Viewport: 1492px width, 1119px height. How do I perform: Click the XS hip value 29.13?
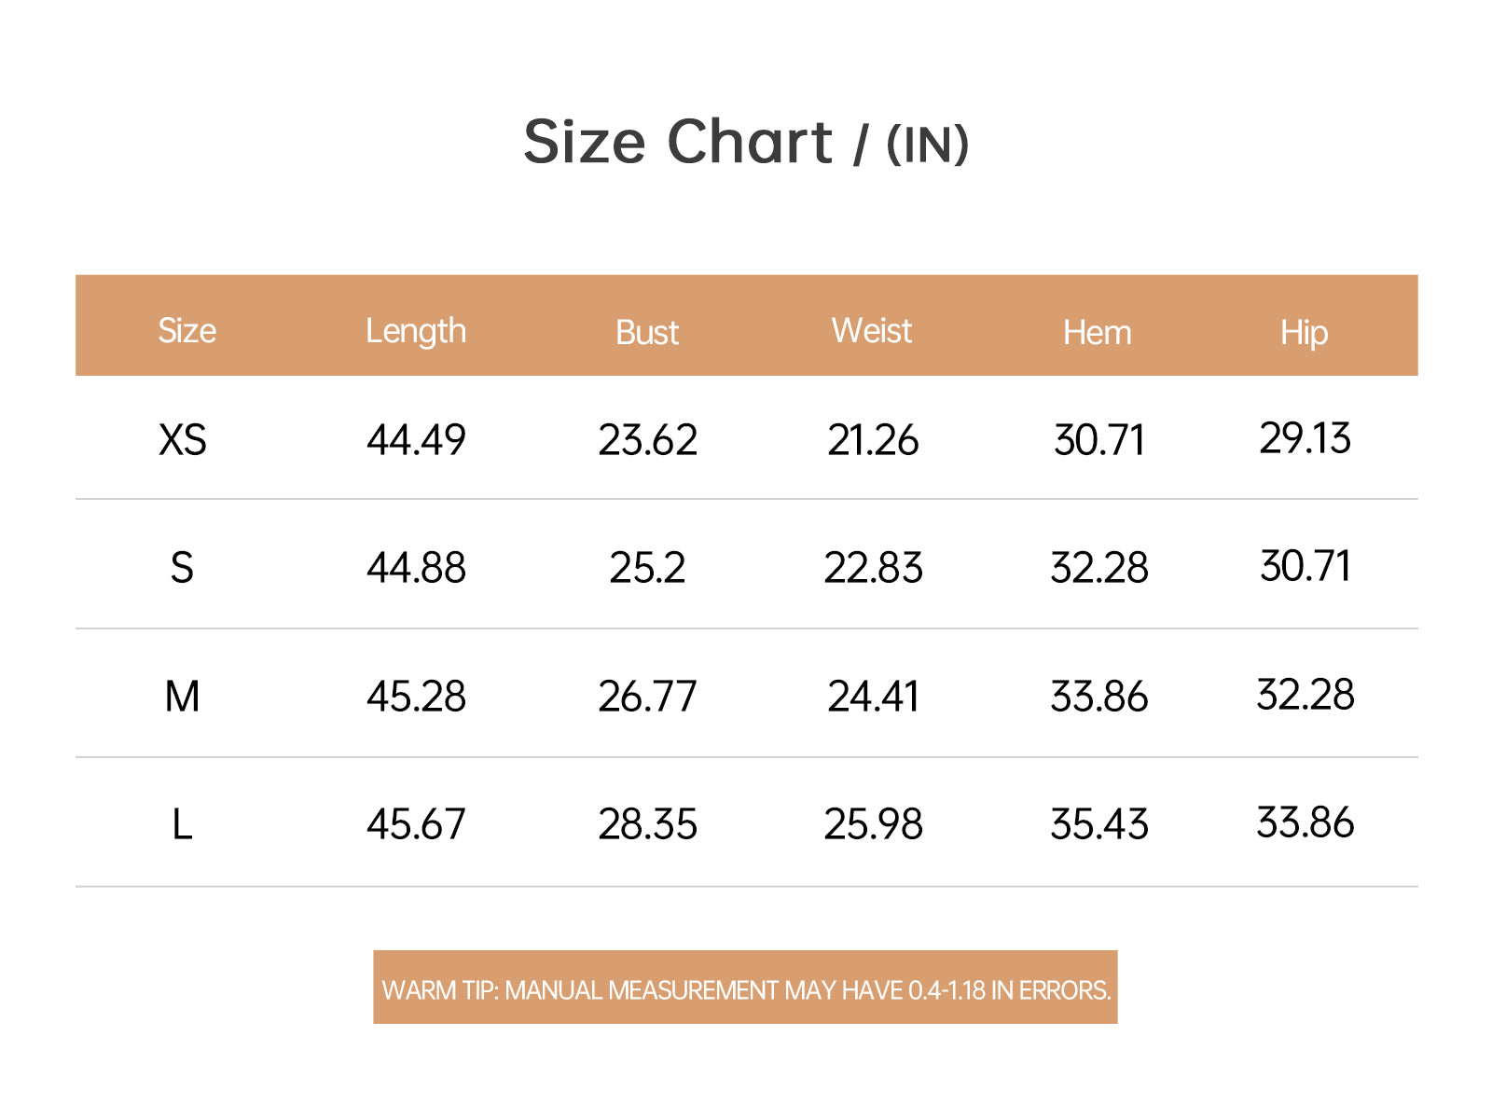click(1305, 438)
